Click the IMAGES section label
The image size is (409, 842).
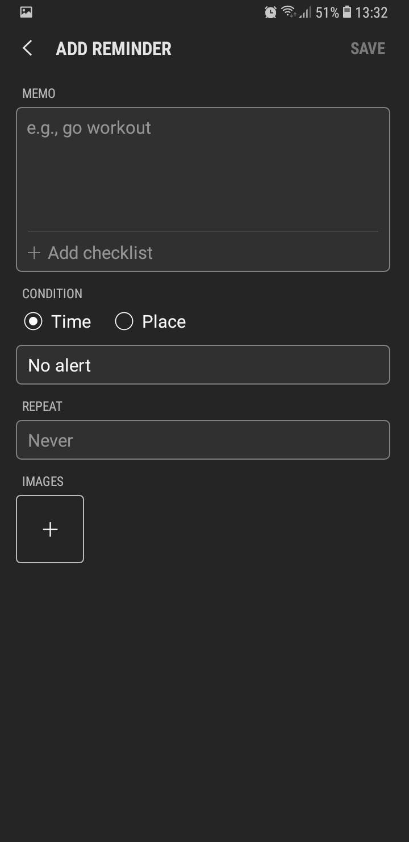(x=43, y=481)
